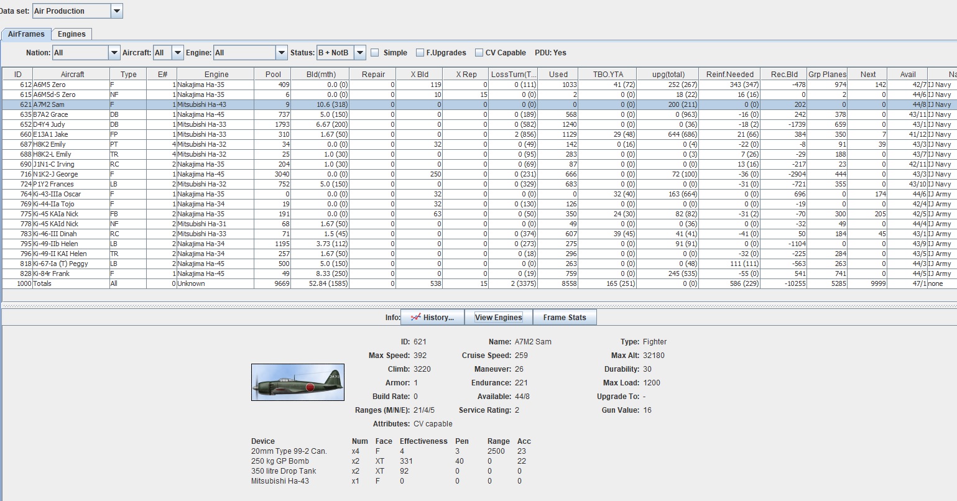Enable the Simple checkbox
957x501 pixels.
(375, 53)
